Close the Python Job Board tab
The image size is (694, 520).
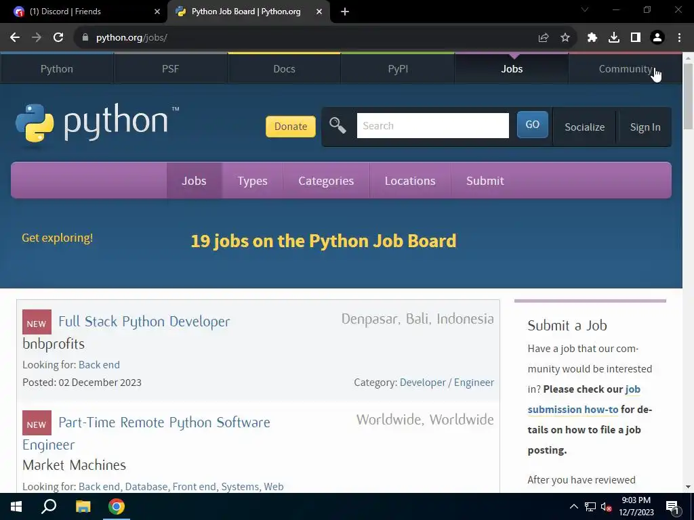click(x=319, y=12)
